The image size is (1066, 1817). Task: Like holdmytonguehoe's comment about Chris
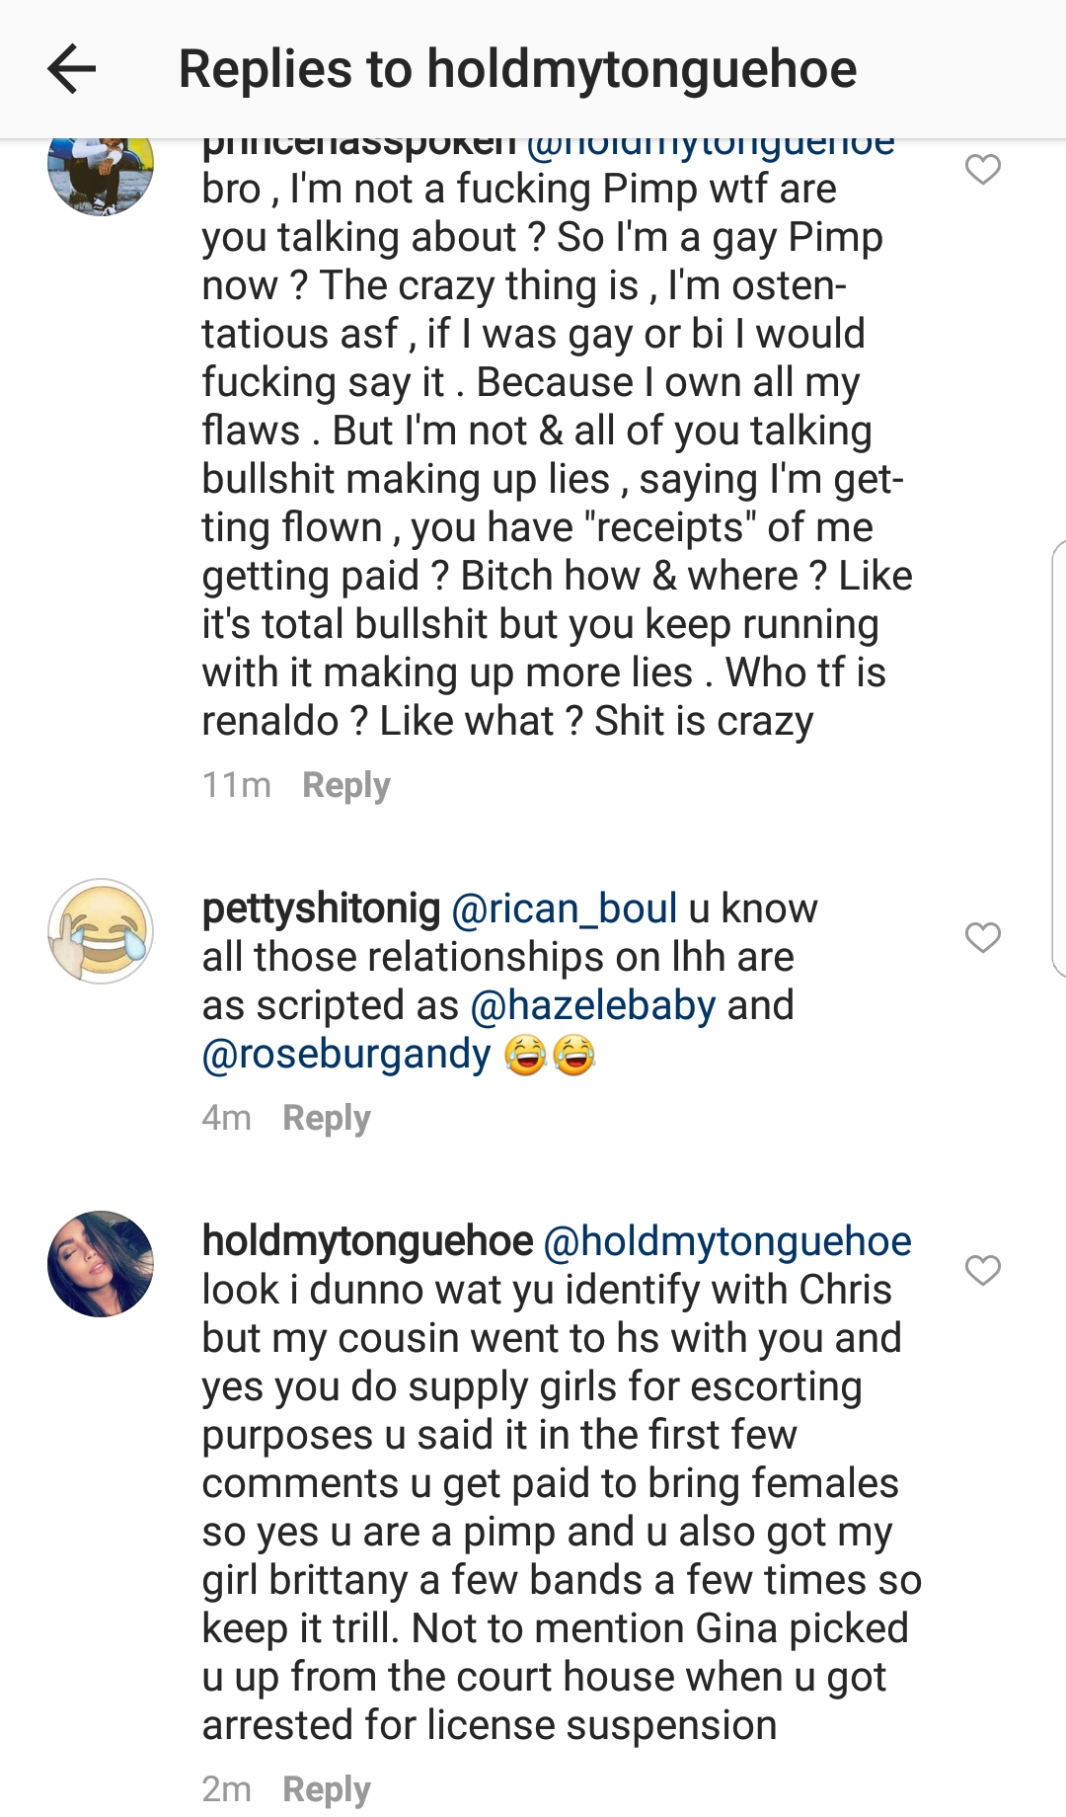982,1270
